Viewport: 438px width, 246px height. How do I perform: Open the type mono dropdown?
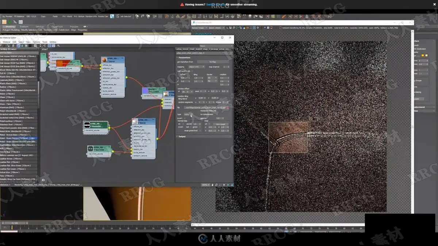point(188,114)
